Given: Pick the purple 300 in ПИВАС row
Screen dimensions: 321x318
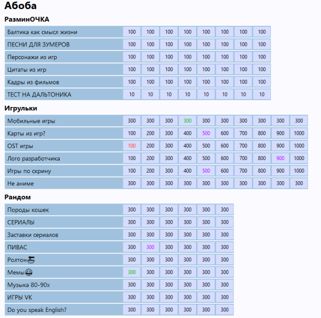Looking at the screenshot, I should click(x=151, y=247).
